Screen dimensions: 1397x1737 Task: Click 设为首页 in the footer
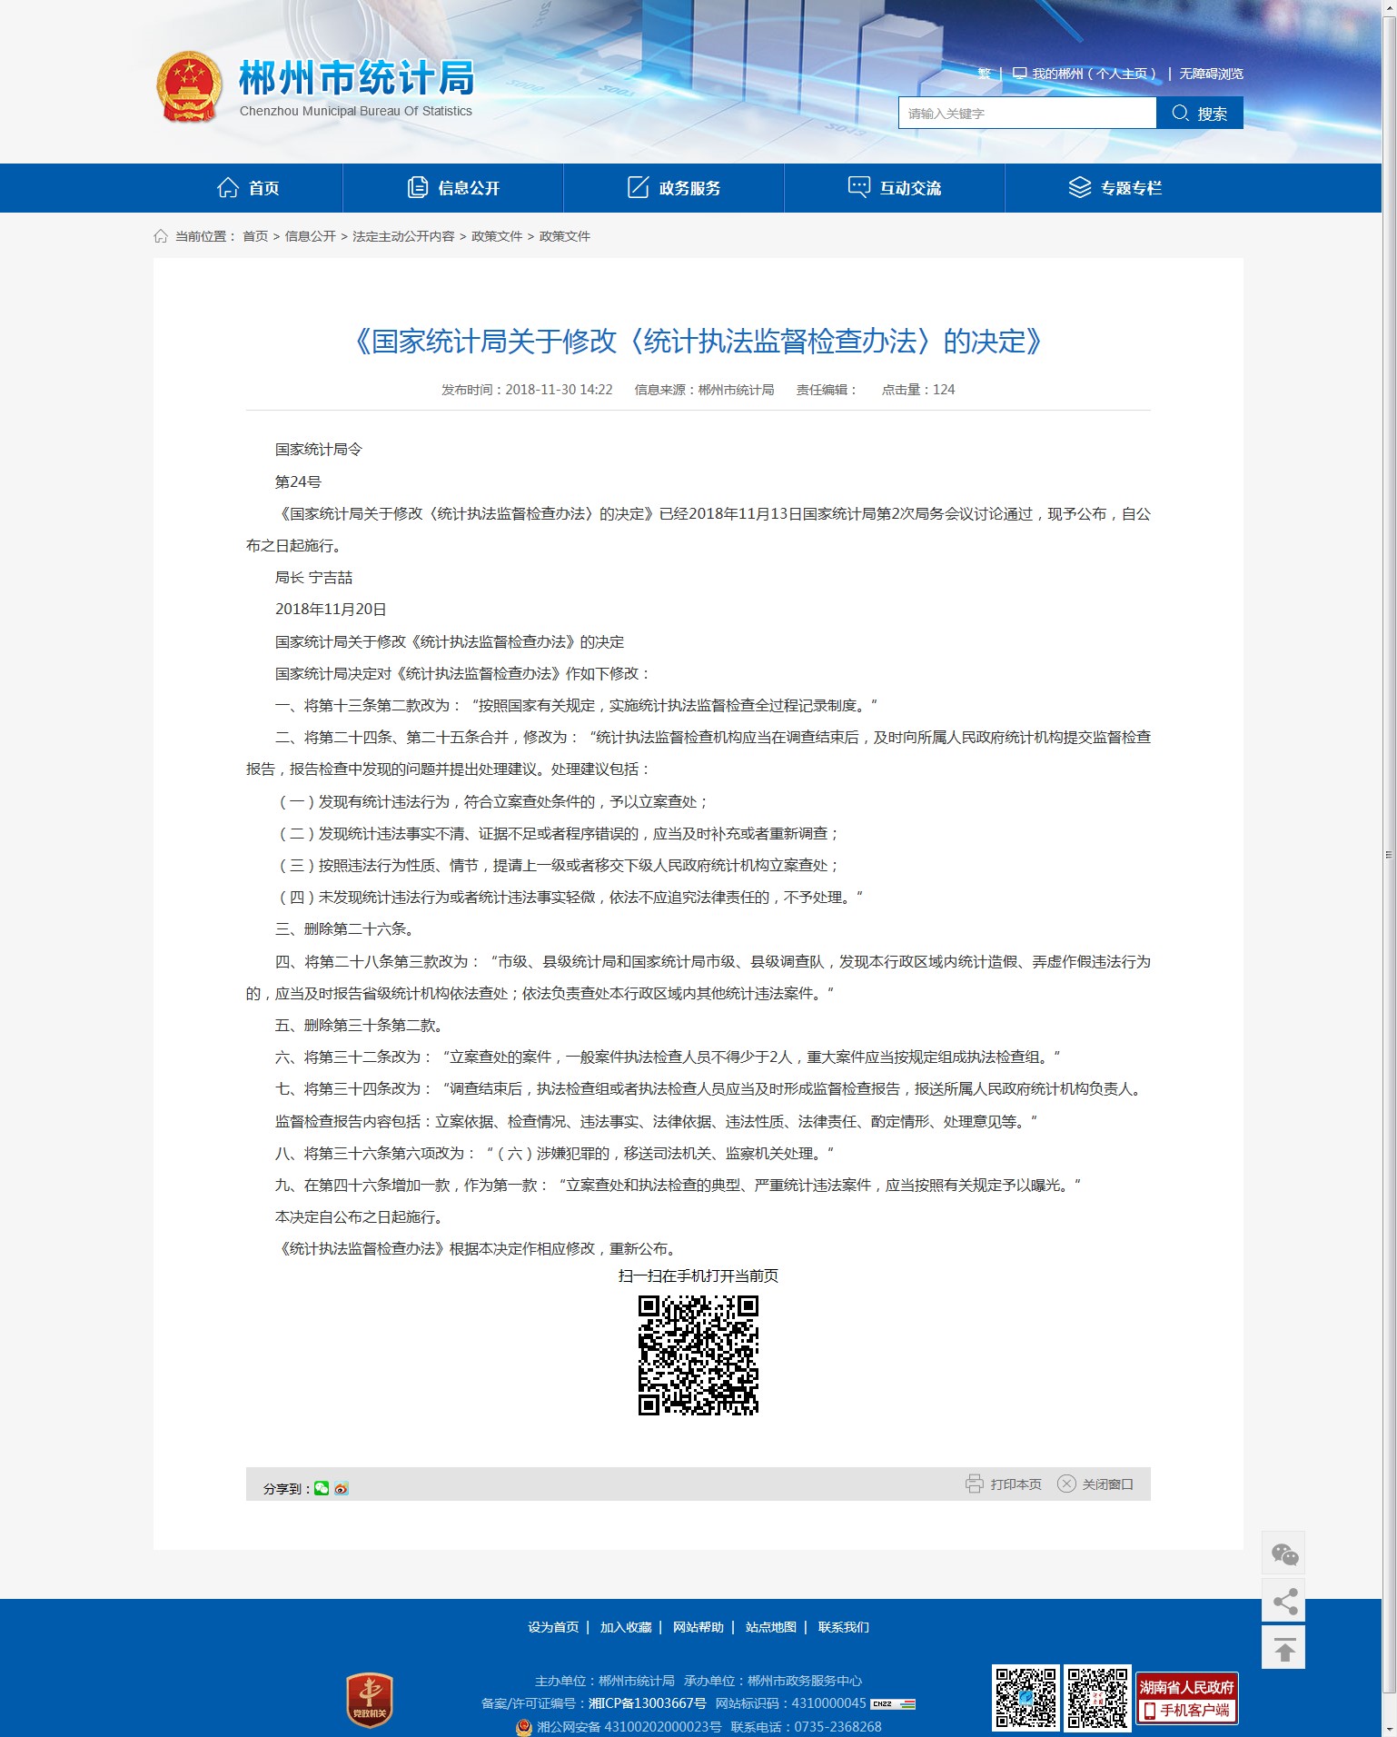click(553, 1627)
